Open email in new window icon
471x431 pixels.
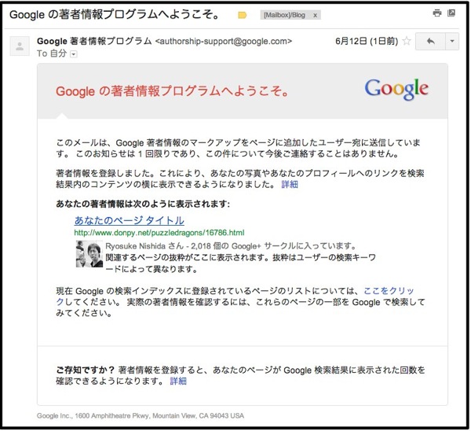point(451,13)
